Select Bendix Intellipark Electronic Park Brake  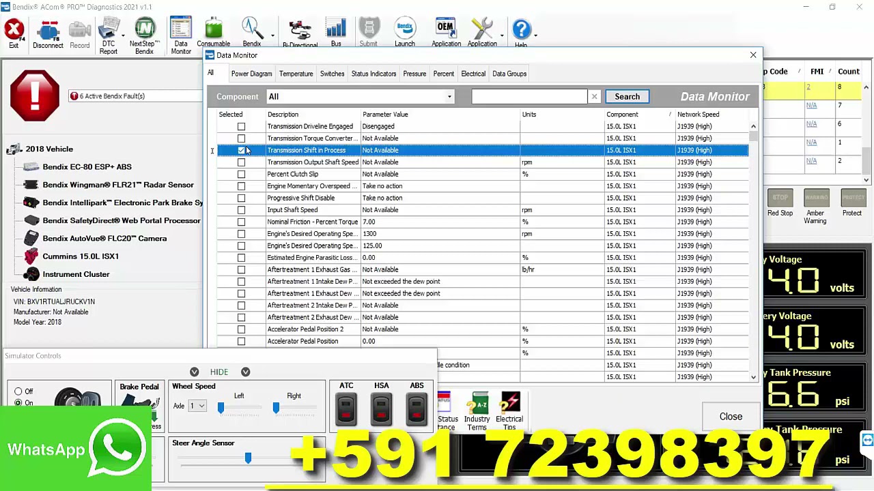click(x=122, y=203)
